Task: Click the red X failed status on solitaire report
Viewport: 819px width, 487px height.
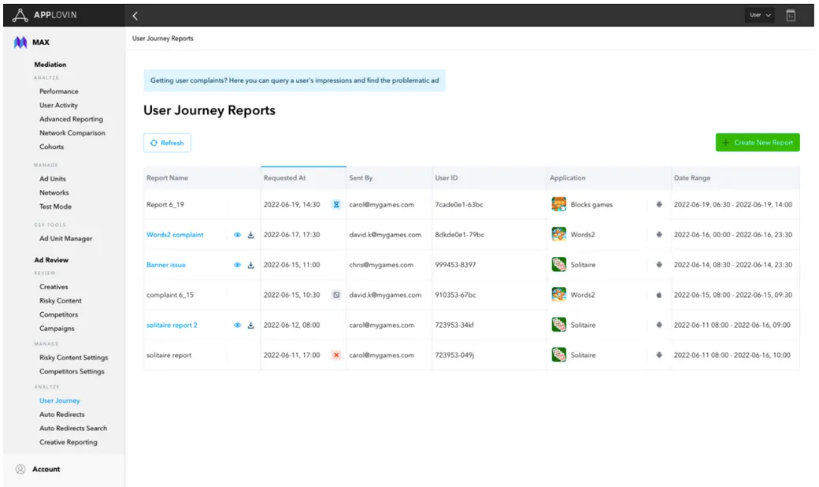Action: coord(336,355)
